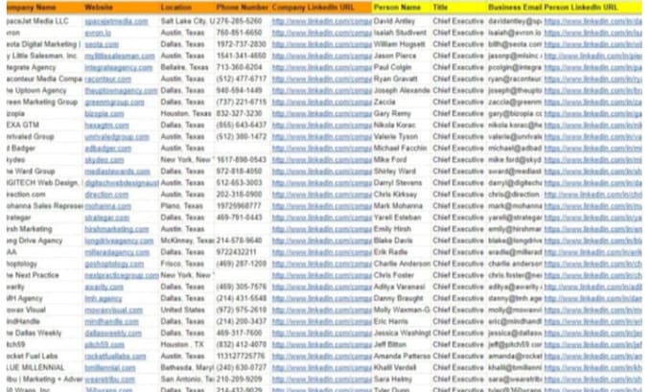Image resolution: width=652 pixels, height=392 pixels.
Task: Follow the bizopia.com link
Action: 105,114
